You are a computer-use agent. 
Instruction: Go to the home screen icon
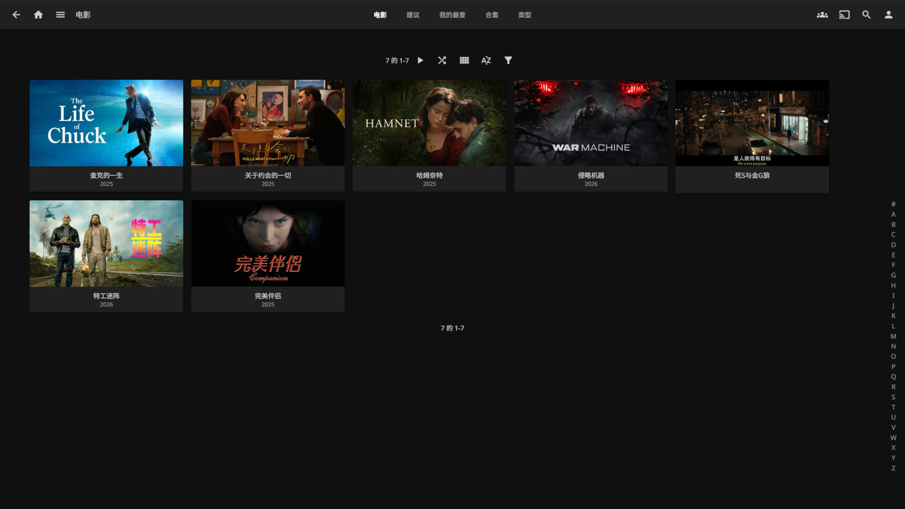pos(38,15)
